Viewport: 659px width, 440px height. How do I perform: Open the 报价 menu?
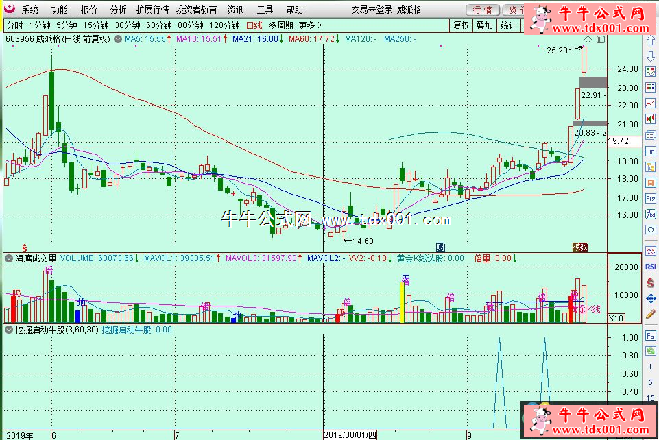(x=88, y=9)
